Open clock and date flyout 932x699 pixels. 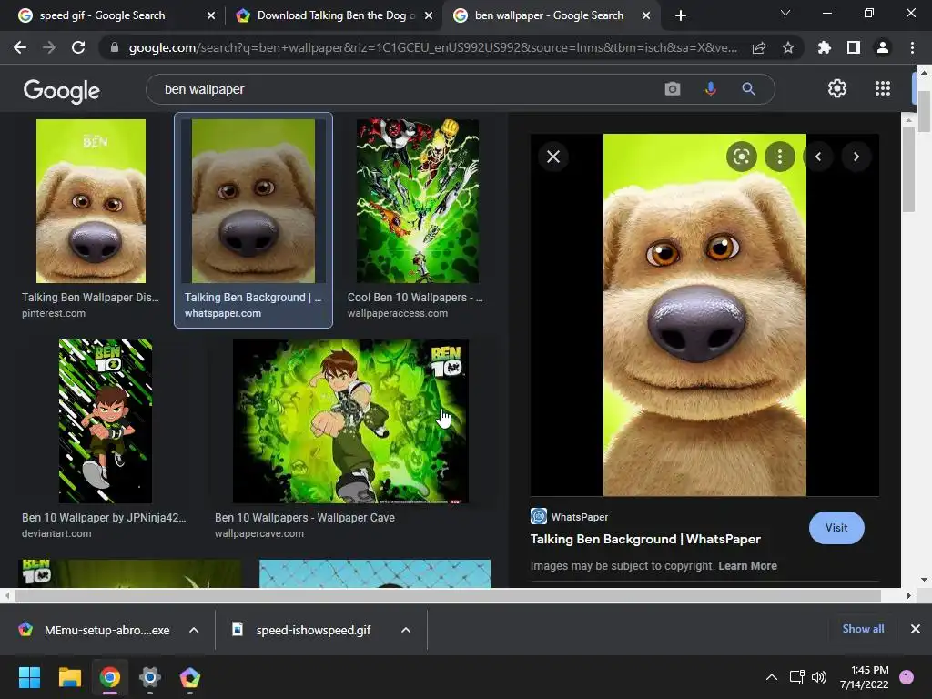pyautogui.click(x=865, y=677)
